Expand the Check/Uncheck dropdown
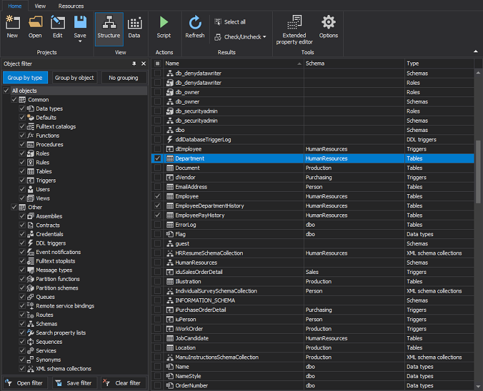 click(x=264, y=37)
